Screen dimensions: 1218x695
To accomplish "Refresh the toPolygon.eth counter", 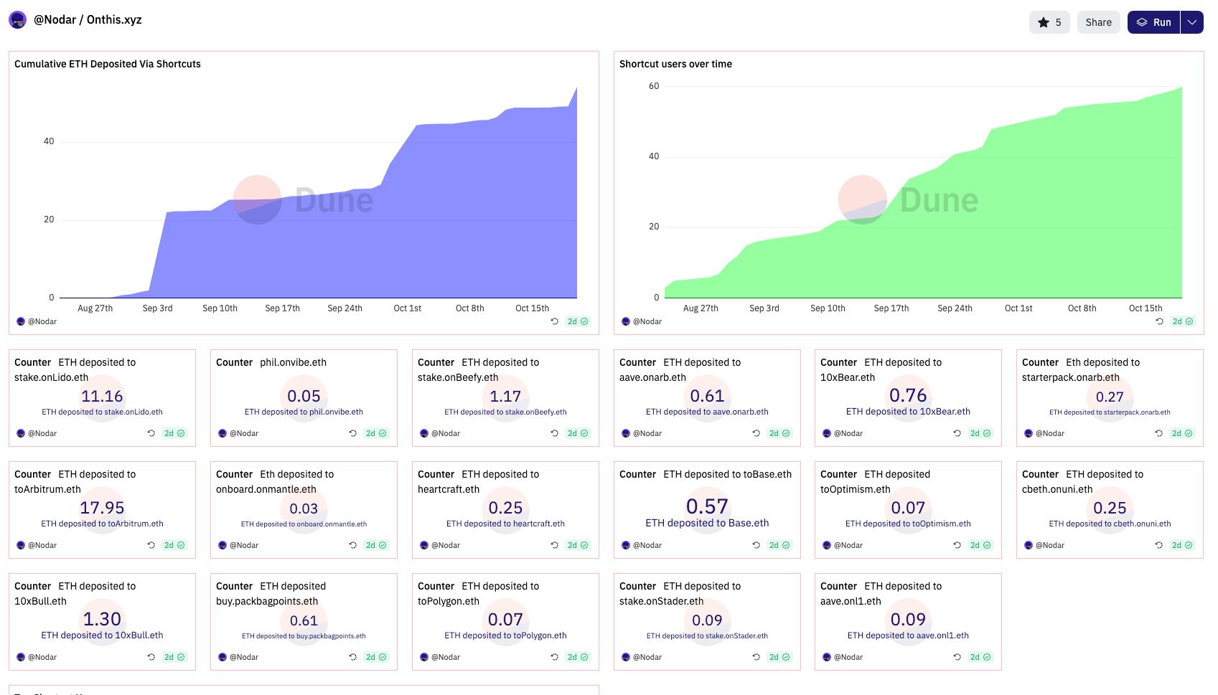I will (x=554, y=657).
